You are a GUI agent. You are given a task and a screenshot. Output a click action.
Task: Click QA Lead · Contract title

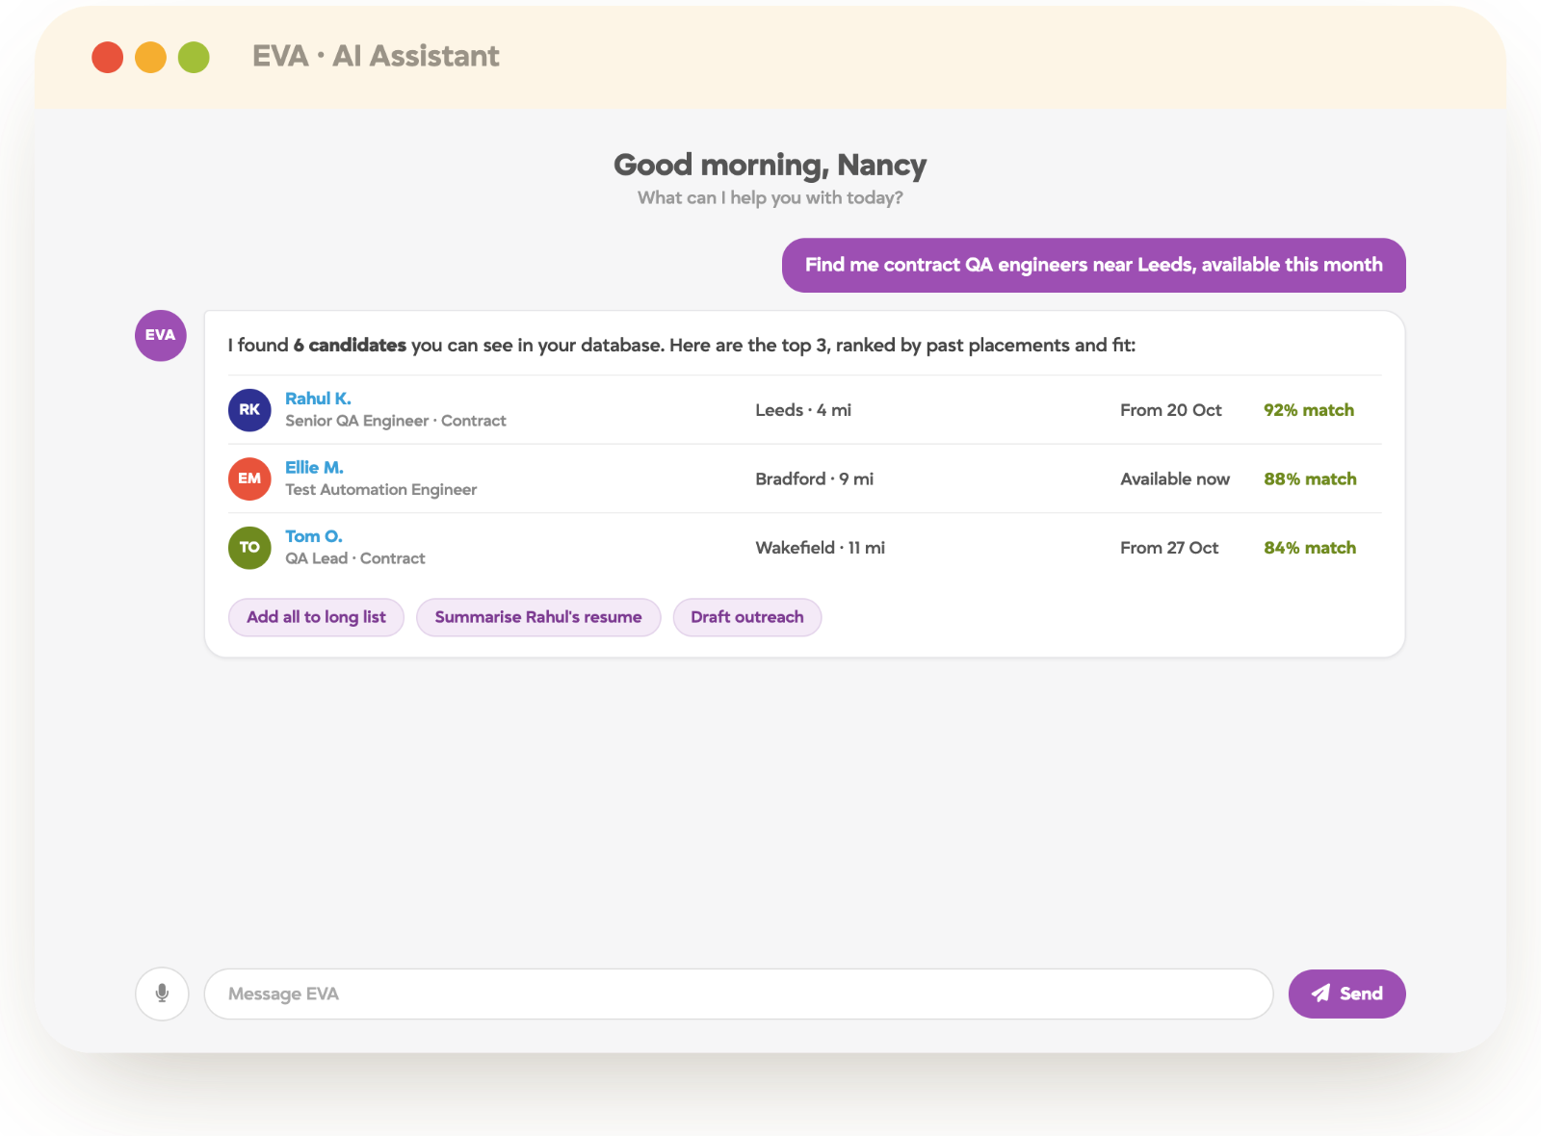point(355,558)
